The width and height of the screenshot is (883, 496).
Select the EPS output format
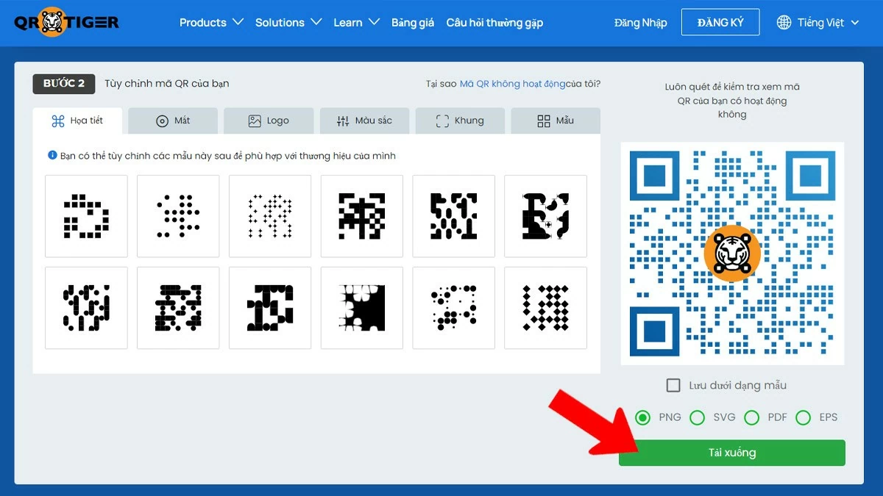coord(804,417)
